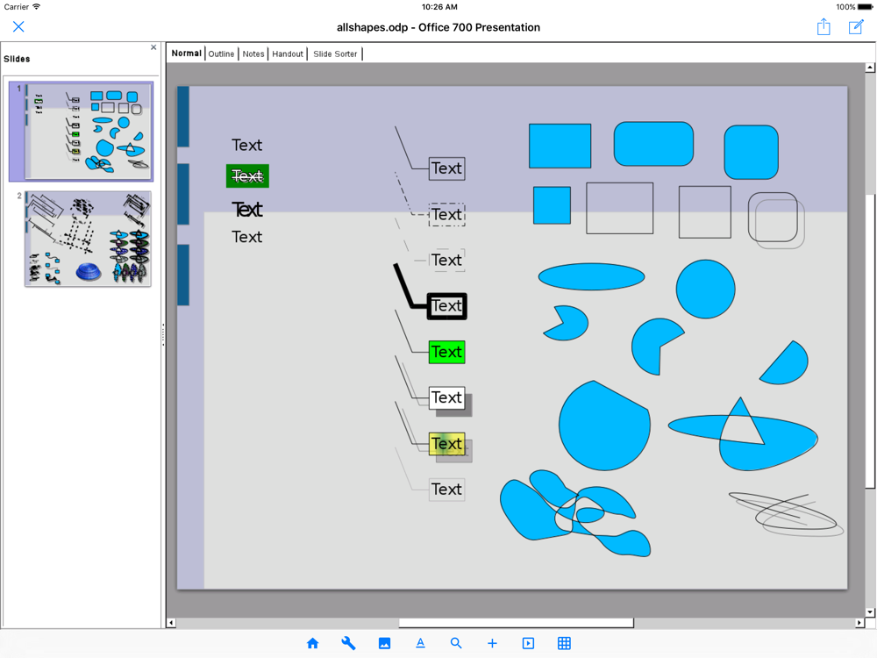Click the horizontal scrollbar thumb
The height and width of the screenshot is (658, 877).
516,623
